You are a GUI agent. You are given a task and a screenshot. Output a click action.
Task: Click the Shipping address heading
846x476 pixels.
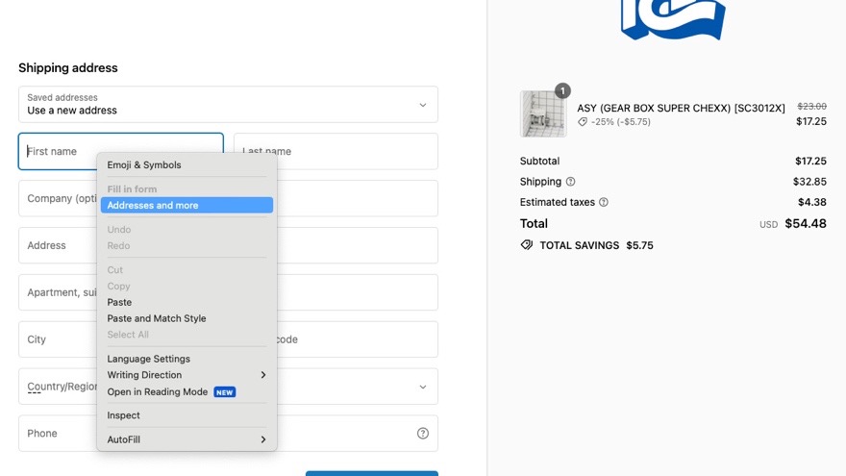pos(68,68)
